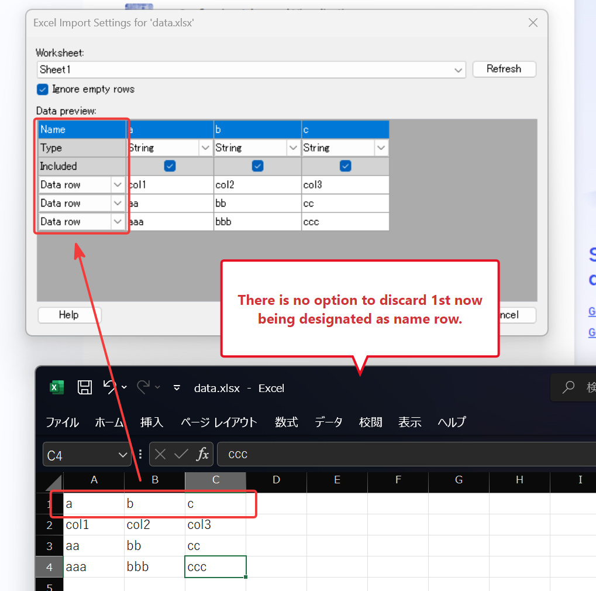596x591 pixels.
Task: Undo the last action in Excel
Action: coord(109,387)
